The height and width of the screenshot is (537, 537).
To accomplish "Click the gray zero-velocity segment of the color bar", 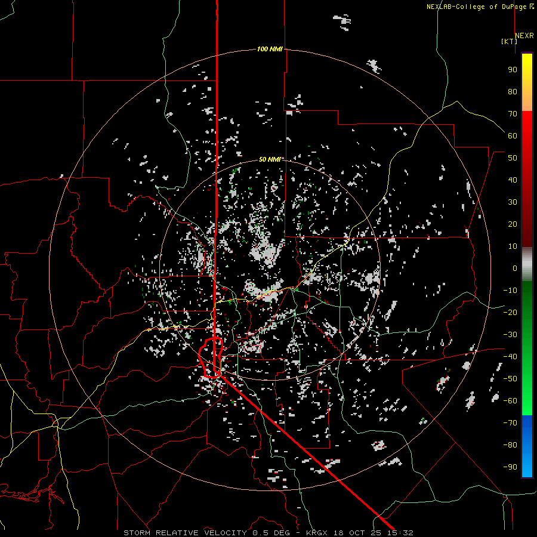I will pos(527,264).
